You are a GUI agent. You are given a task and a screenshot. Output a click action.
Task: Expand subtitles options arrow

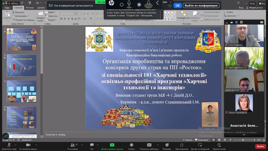point(157,145)
